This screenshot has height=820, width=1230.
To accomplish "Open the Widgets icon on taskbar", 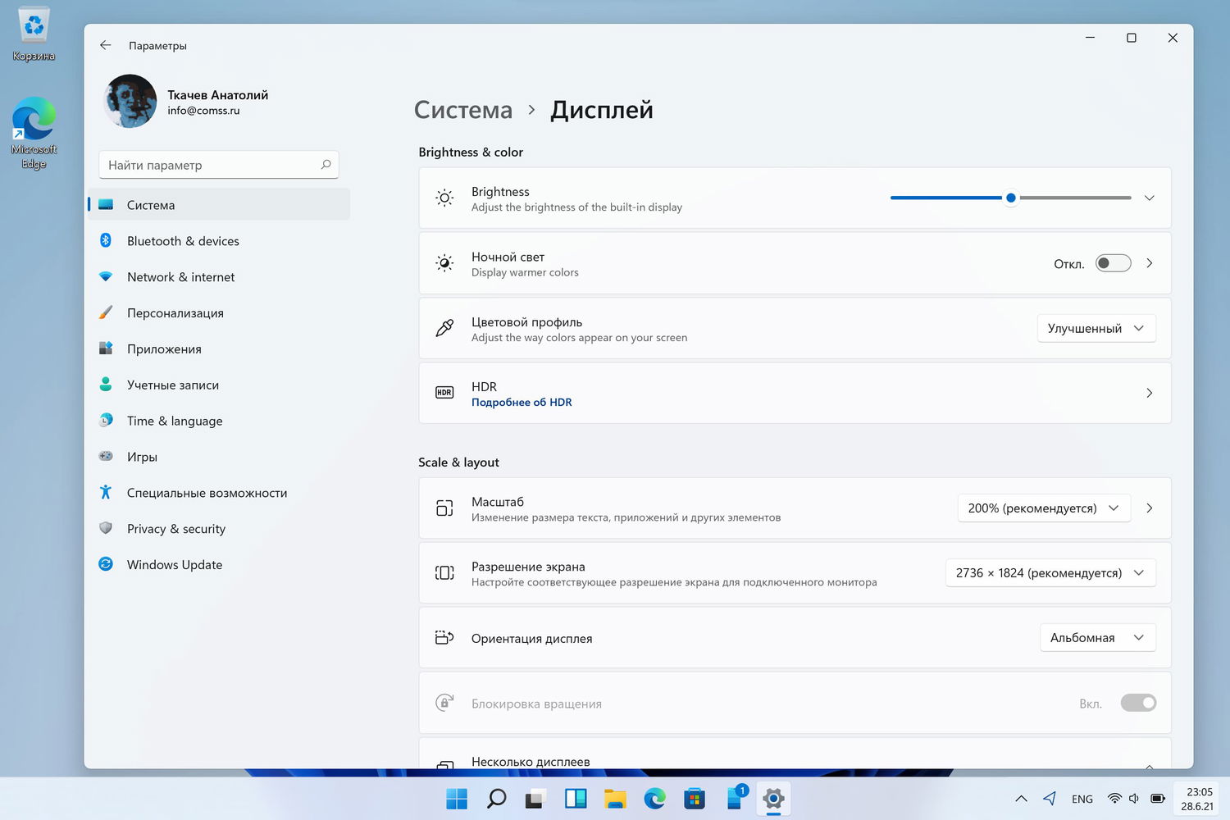I will point(576,798).
